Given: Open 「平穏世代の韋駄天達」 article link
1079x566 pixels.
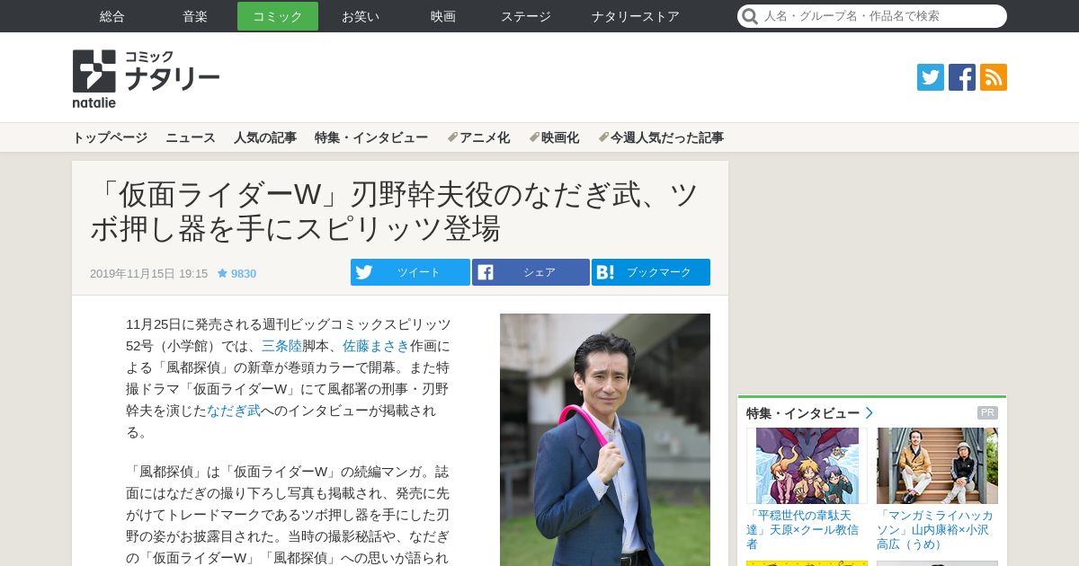Looking at the screenshot, I should coord(803,529).
